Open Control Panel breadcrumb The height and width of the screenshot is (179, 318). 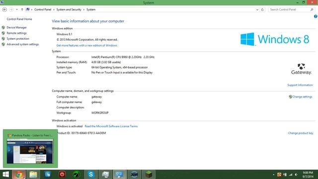tap(43, 9)
